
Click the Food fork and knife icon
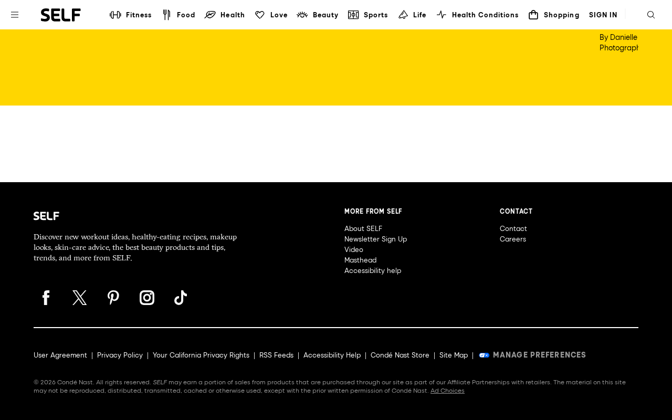[167, 15]
